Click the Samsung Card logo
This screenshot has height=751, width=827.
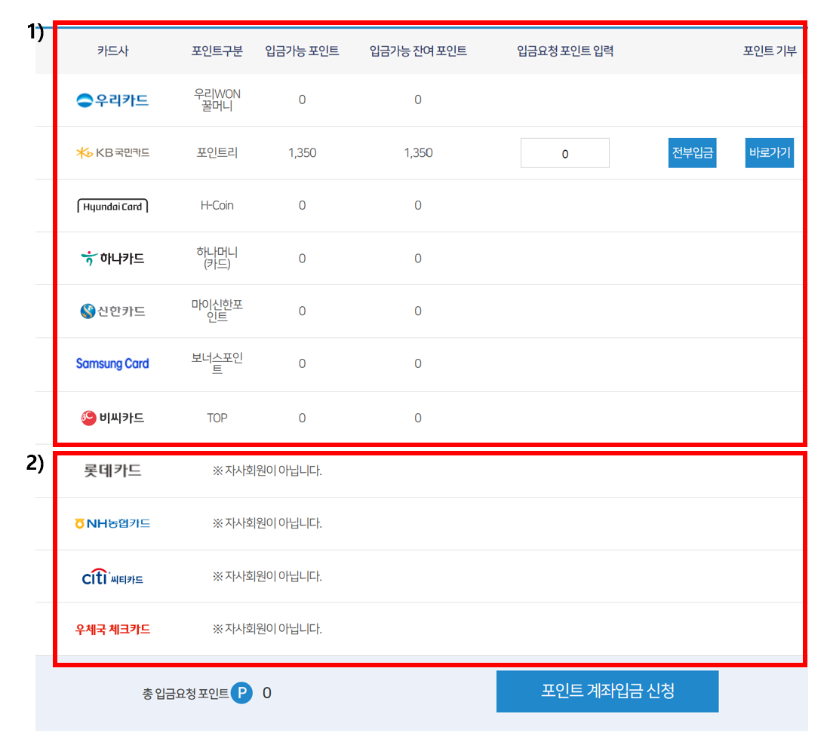(x=112, y=363)
